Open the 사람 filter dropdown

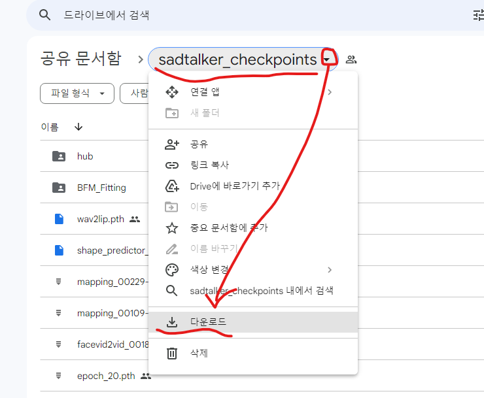coord(135,93)
